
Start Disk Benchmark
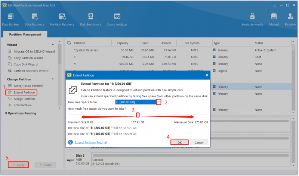(90, 19)
